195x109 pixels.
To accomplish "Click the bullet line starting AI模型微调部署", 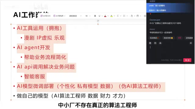I will pos(89,86).
